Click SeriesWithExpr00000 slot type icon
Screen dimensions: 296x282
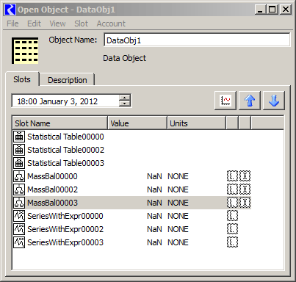click(x=19, y=216)
